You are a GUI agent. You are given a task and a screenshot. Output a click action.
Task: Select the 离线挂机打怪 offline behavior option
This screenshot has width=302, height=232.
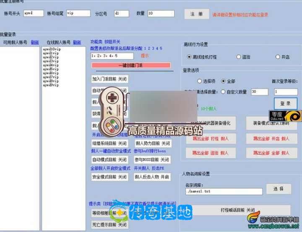[x=189, y=57]
